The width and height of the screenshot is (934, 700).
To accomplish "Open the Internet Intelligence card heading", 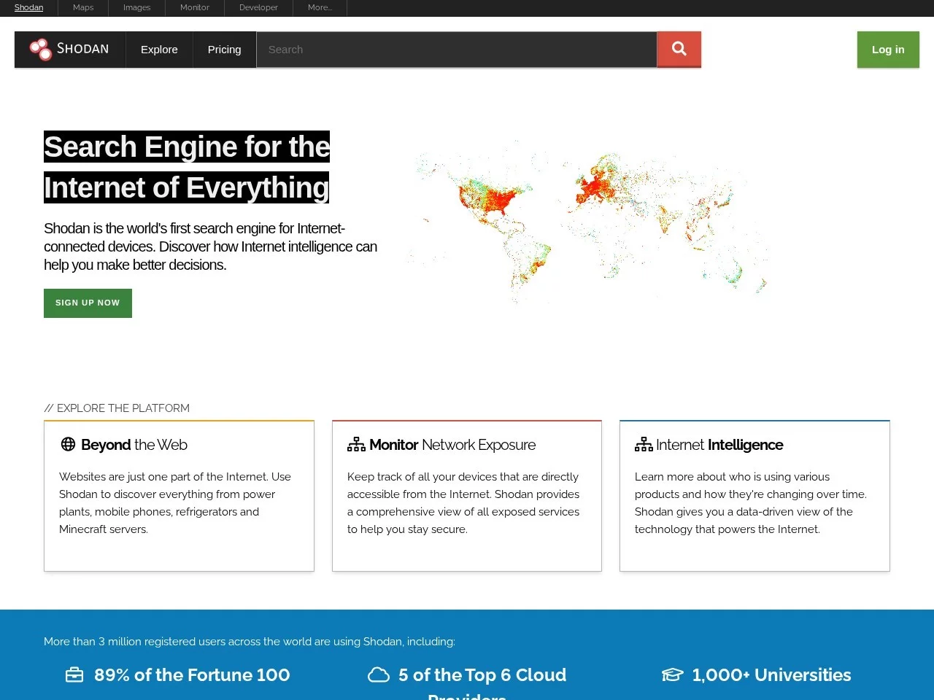I will [719, 445].
